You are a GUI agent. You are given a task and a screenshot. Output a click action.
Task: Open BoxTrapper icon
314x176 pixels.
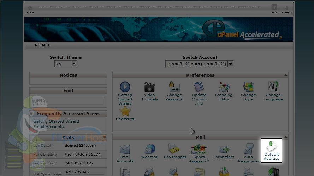point(174,149)
